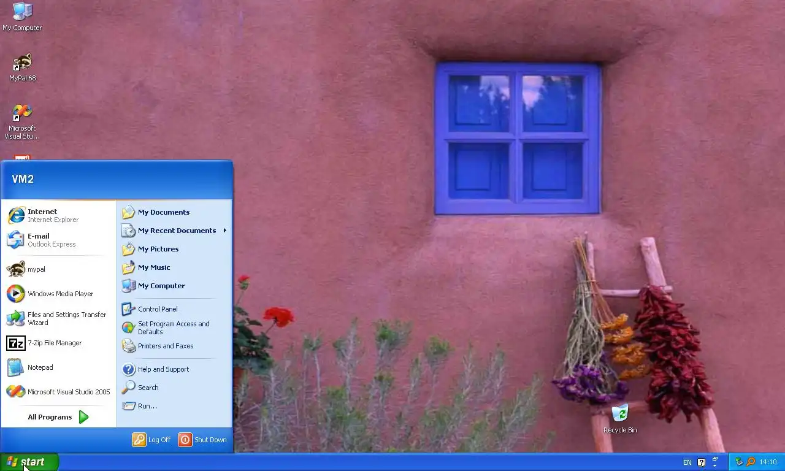785x471 pixels.
Task: Start the Files and Settings Transfer Wizard
Action: [59, 318]
